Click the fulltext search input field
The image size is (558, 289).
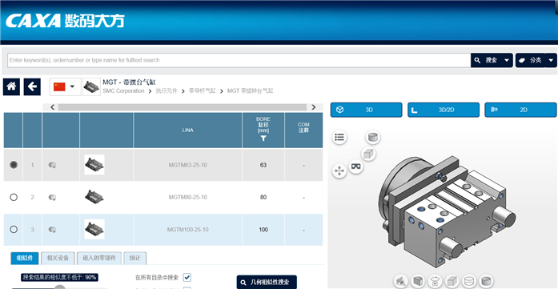point(239,60)
